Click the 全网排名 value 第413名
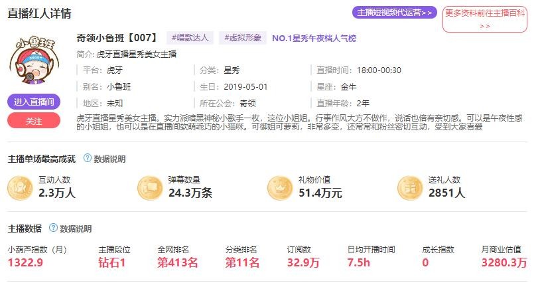Image resolution: width=540 pixels, height=283 pixels. [177, 262]
